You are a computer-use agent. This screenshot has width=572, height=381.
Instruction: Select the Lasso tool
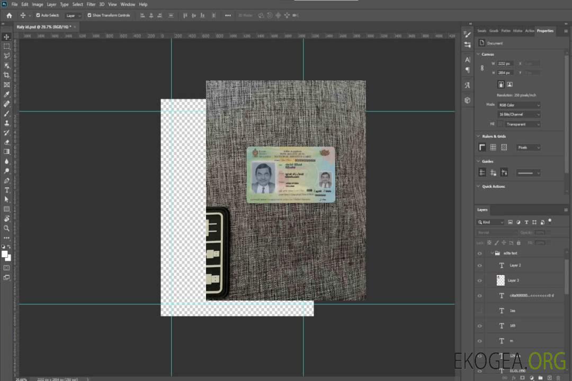pos(7,56)
